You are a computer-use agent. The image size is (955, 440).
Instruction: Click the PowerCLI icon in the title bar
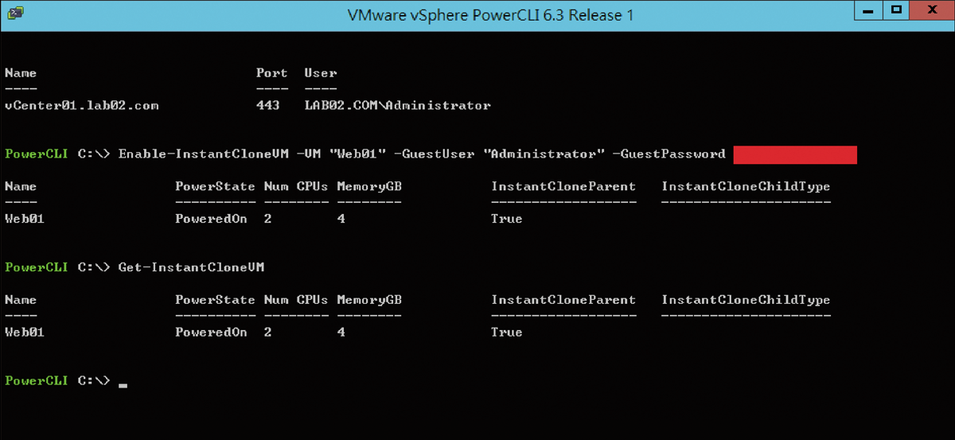tap(14, 14)
